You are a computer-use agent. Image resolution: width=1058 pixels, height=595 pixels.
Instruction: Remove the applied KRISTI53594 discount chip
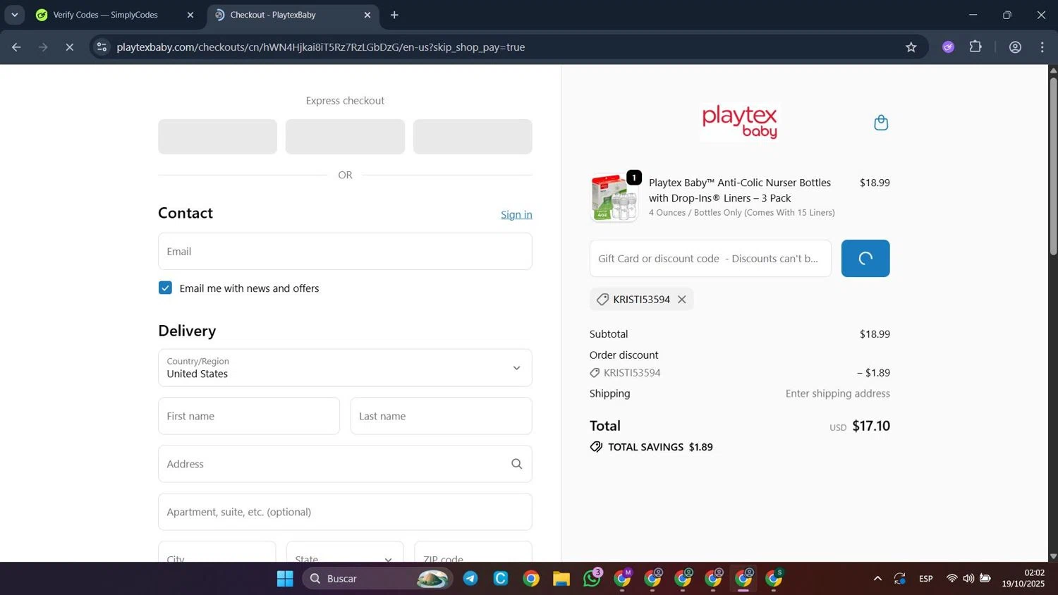[682, 300]
